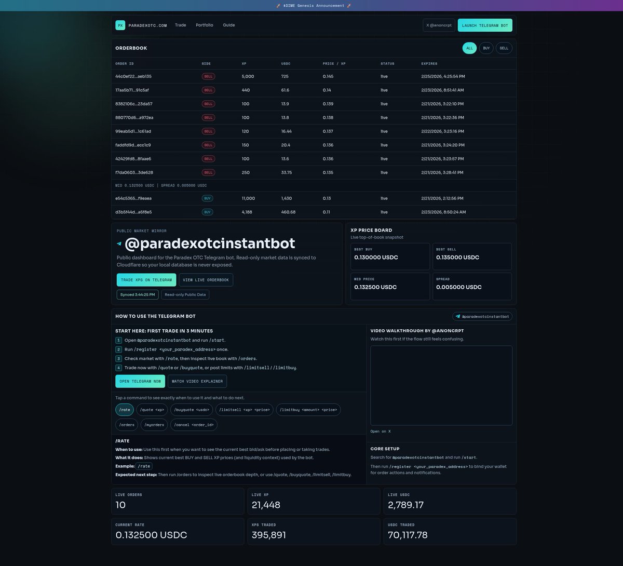This screenshot has height=566, width=623.
Task: Open the Guide nav item
Action: pyautogui.click(x=229, y=25)
